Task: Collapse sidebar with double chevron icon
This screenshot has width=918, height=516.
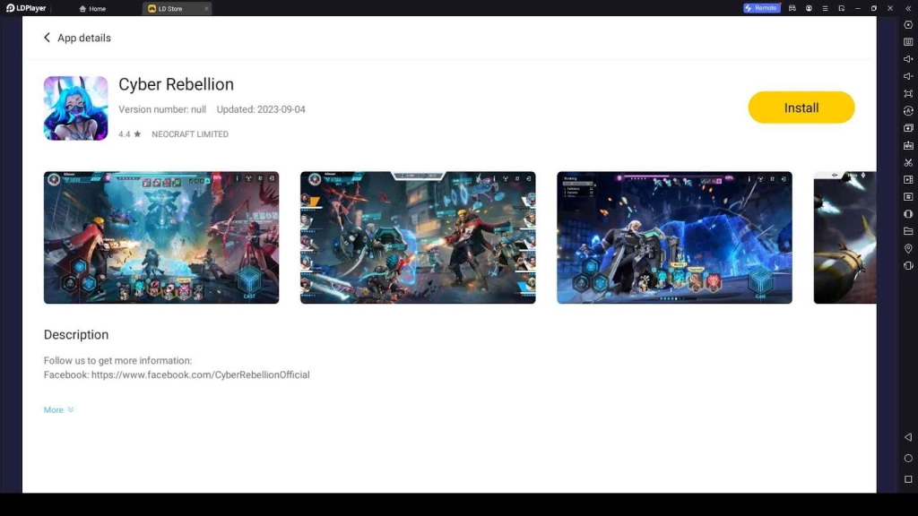Action: click(908, 8)
